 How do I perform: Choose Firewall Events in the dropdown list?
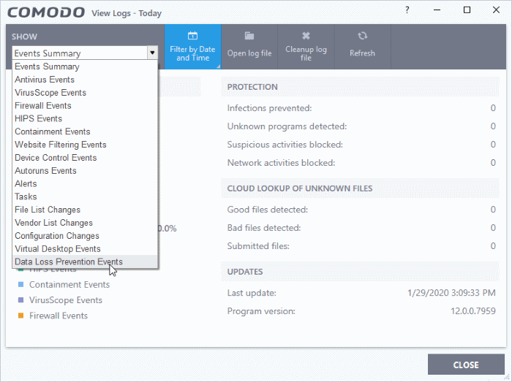tap(85, 106)
